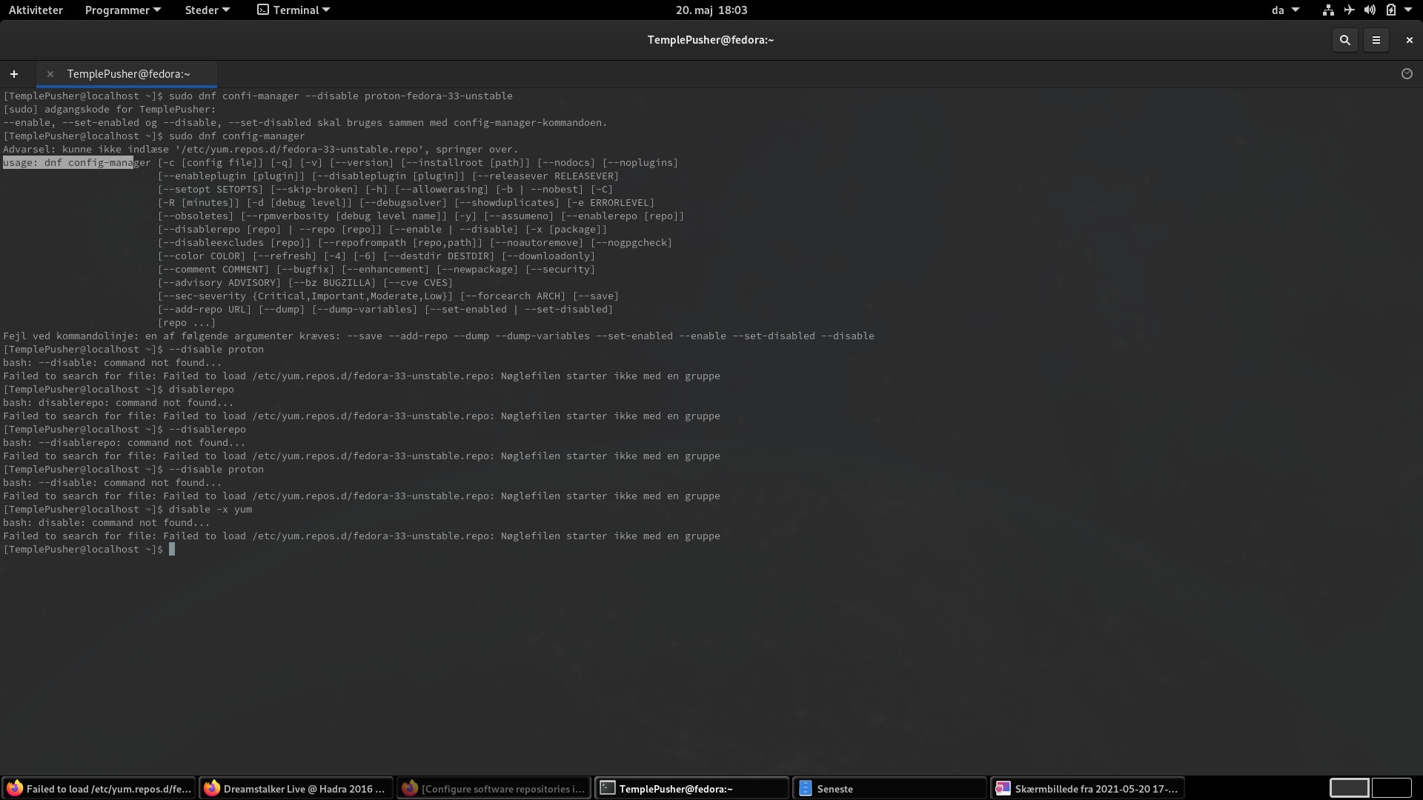Image resolution: width=1423 pixels, height=800 pixels.
Task: Open the clock showing 20. maj 18:03
Action: [711, 10]
